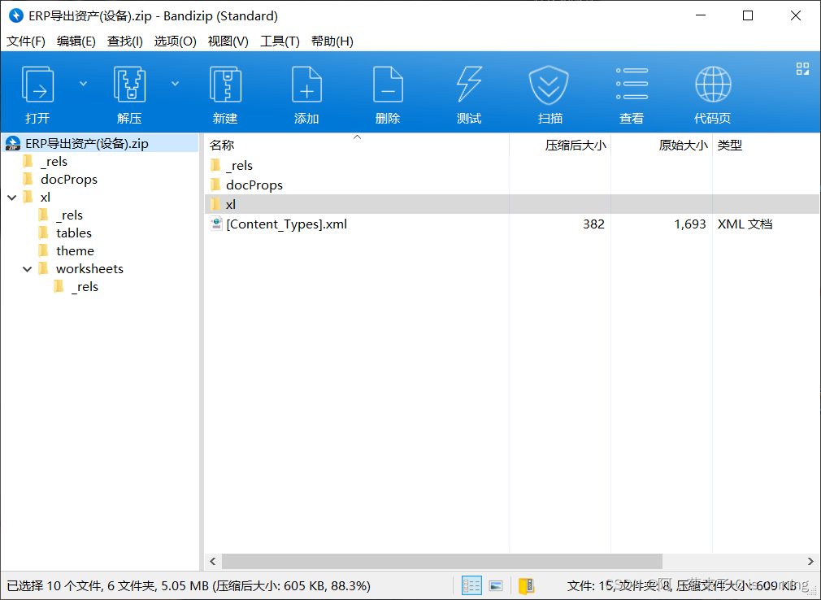Open the 查找(I) menu
The image size is (821, 600).
pyautogui.click(x=125, y=41)
